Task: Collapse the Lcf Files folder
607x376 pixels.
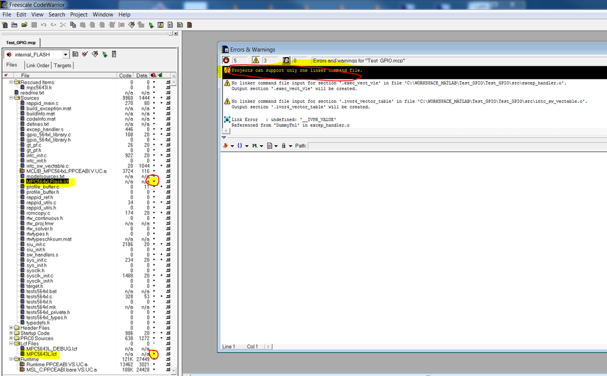Action: 11,344
